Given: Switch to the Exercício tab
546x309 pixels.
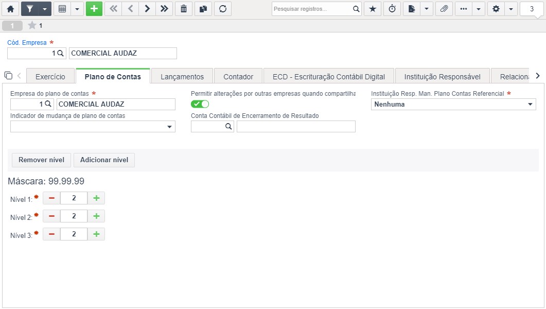Looking at the screenshot, I should [50, 77].
